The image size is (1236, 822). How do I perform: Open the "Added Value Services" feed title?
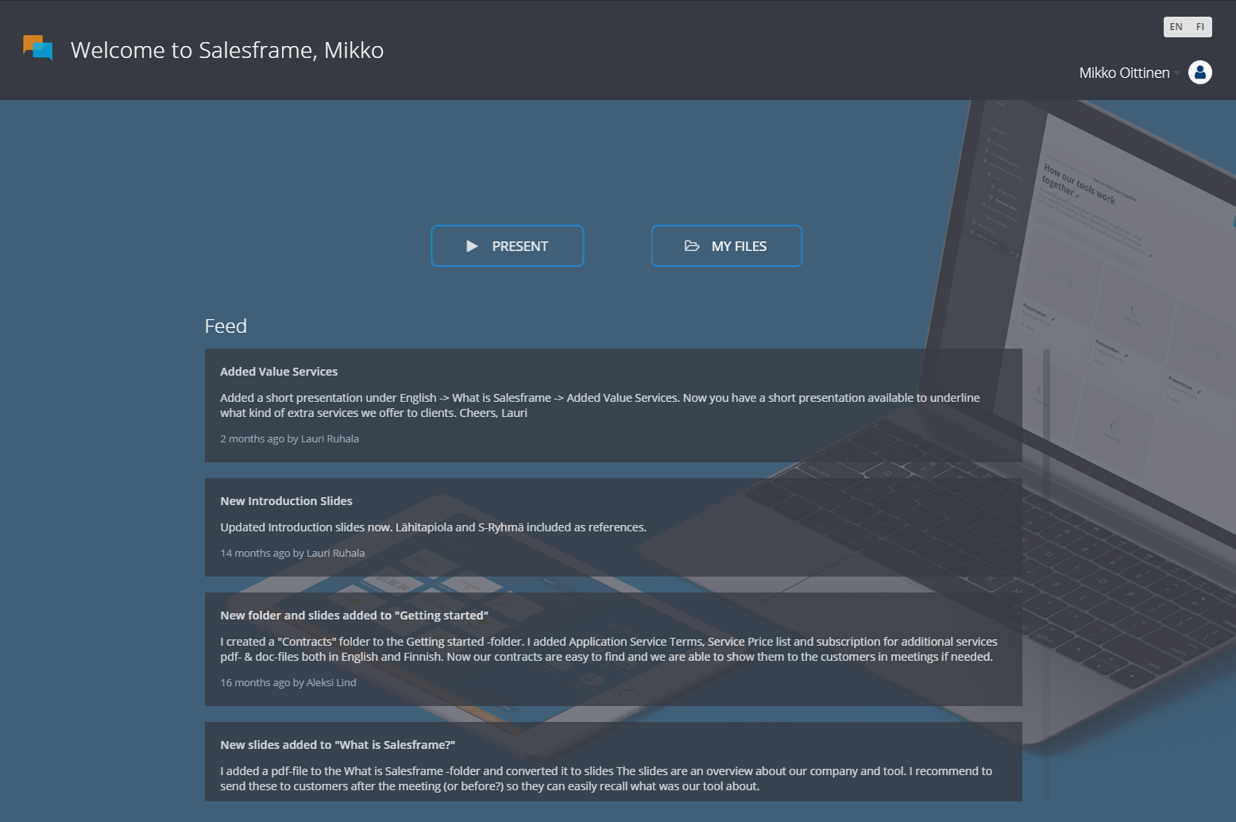click(x=279, y=372)
